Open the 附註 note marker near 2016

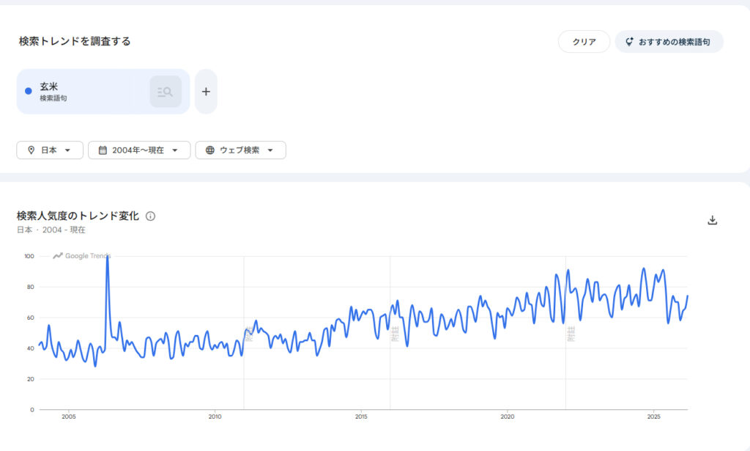(395, 334)
